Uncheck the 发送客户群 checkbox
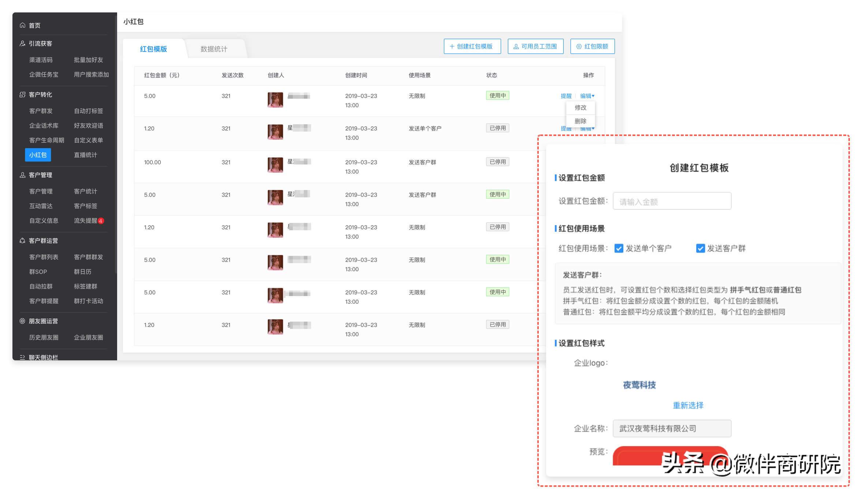The image size is (855, 489). pyautogui.click(x=700, y=249)
